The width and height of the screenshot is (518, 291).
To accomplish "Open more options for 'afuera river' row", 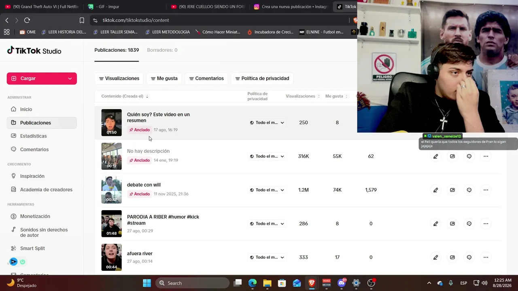I will pos(486,257).
